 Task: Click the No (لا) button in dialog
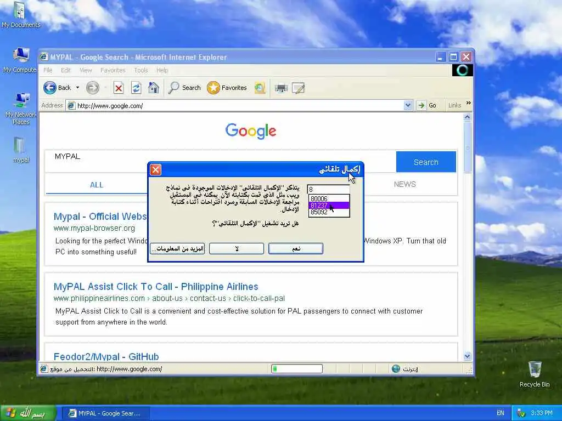[237, 248]
